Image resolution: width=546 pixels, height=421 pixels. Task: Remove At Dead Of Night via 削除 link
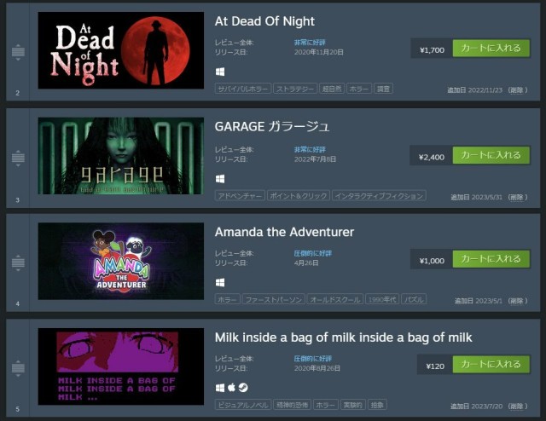coord(518,90)
